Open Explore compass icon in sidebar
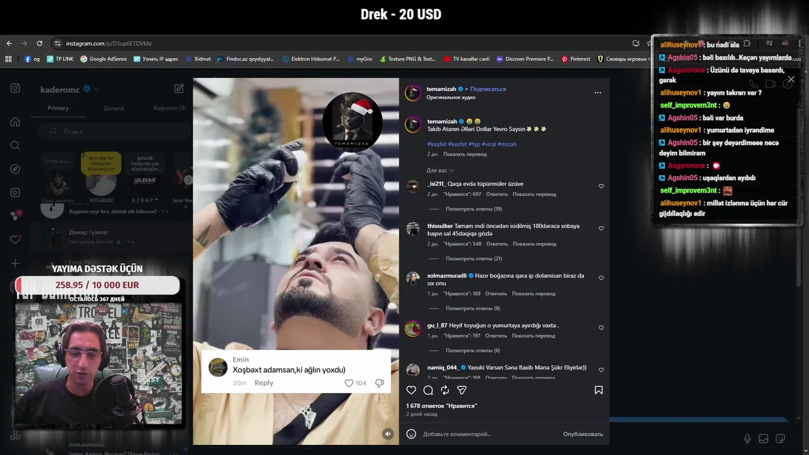 pos(15,169)
